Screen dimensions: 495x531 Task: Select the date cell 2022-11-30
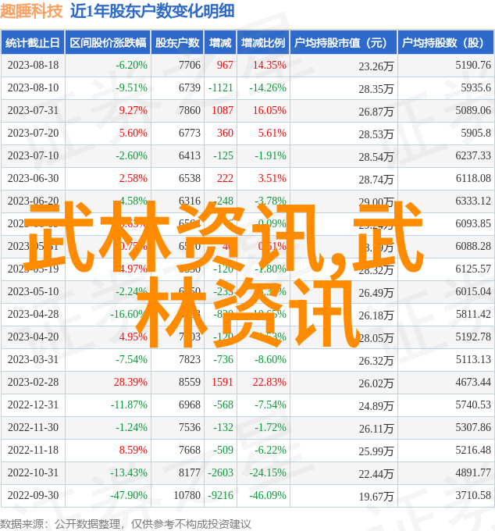33,427
